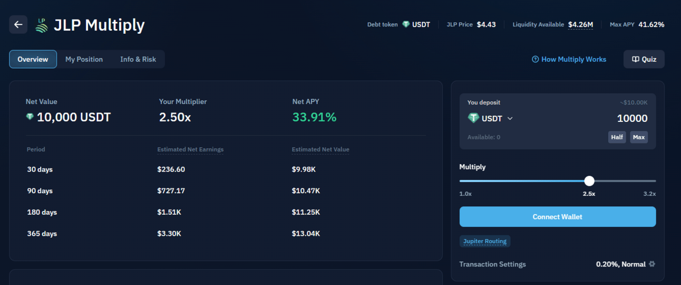
Task: Click the USDT debt token icon
Action: (406, 24)
